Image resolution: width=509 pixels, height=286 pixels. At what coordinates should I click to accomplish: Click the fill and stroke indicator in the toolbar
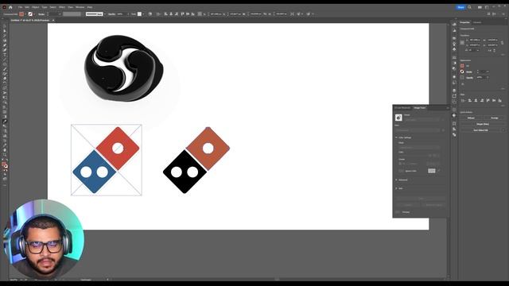tap(5, 165)
